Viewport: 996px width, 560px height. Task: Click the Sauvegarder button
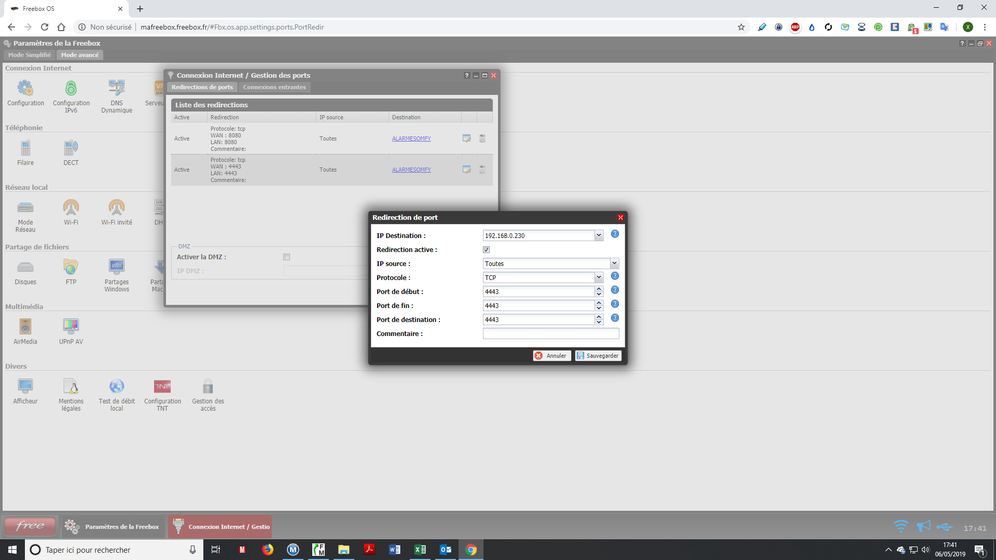tap(598, 356)
